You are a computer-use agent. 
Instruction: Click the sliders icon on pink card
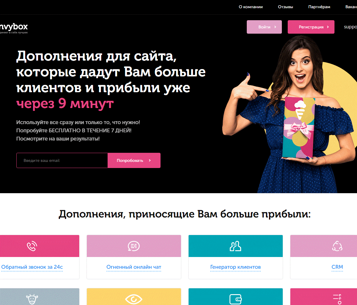[x=337, y=299]
